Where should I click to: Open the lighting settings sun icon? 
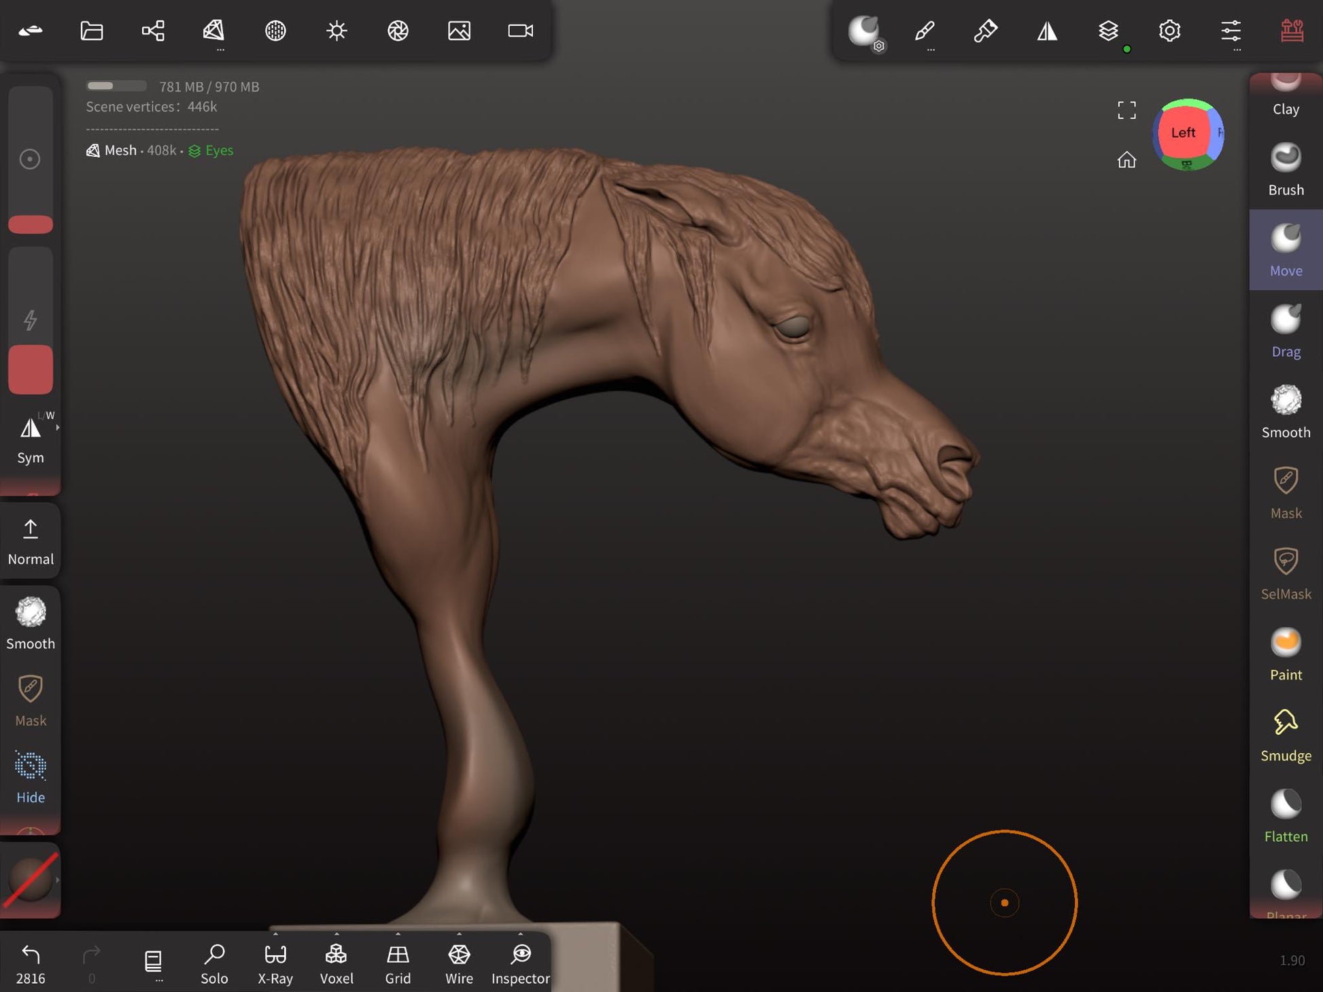(337, 31)
